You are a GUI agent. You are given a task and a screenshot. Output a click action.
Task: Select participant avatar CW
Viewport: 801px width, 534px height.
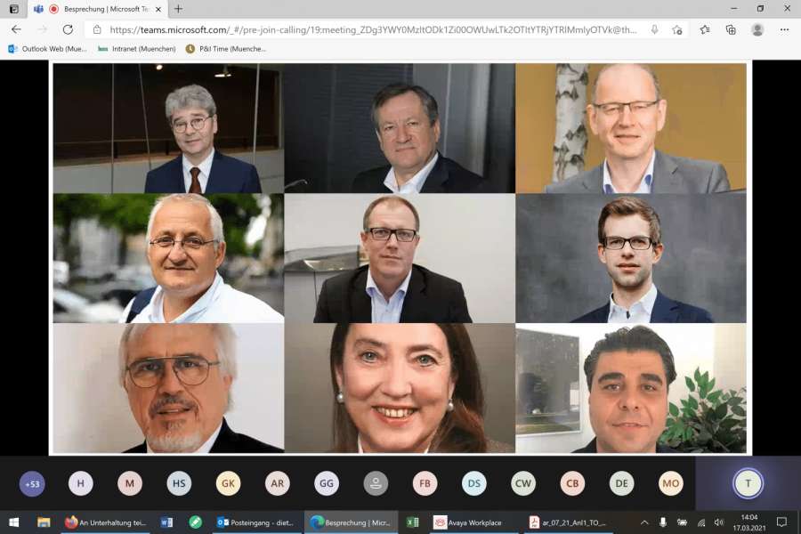pos(523,483)
